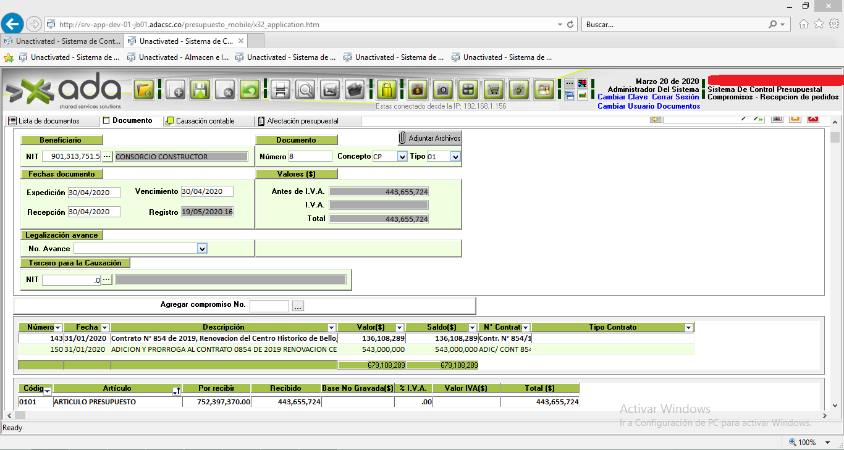Screen dimensions: 844x450
Task: Click the new document plus icon
Action: pyautogui.click(x=176, y=90)
